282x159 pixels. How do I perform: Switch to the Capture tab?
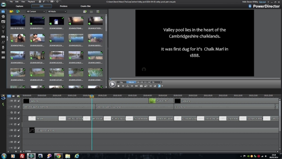tap(19, 6)
